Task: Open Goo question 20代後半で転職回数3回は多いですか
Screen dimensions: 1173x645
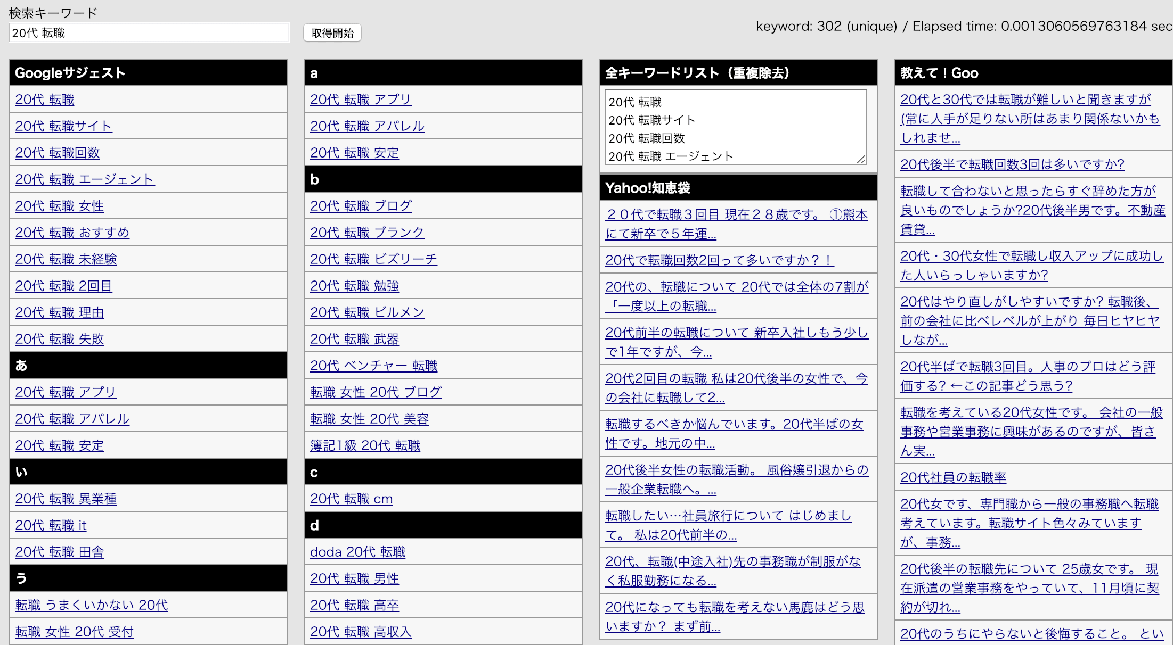Action: pos(1013,164)
